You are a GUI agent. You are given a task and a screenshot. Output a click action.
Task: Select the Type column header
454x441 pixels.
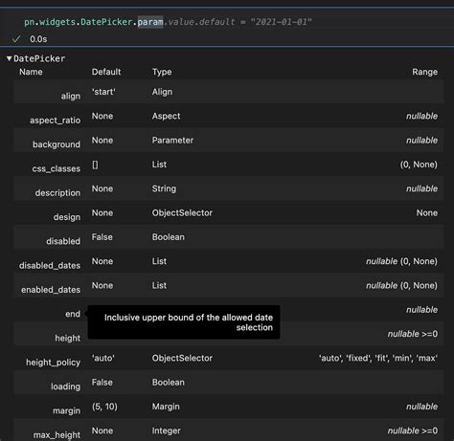(162, 73)
